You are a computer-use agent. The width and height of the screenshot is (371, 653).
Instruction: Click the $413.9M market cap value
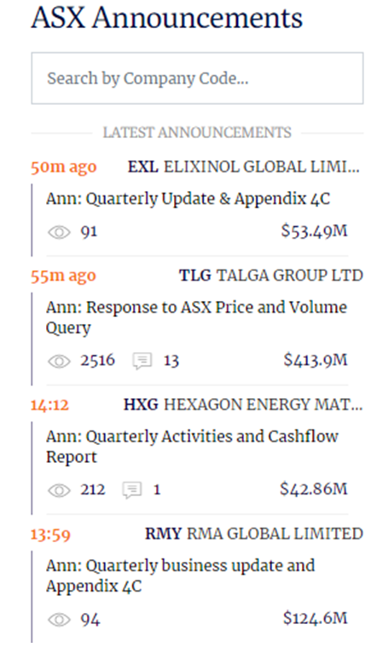(x=316, y=360)
